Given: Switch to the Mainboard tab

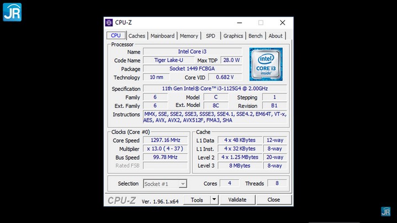Looking at the screenshot, I should pos(162,36).
